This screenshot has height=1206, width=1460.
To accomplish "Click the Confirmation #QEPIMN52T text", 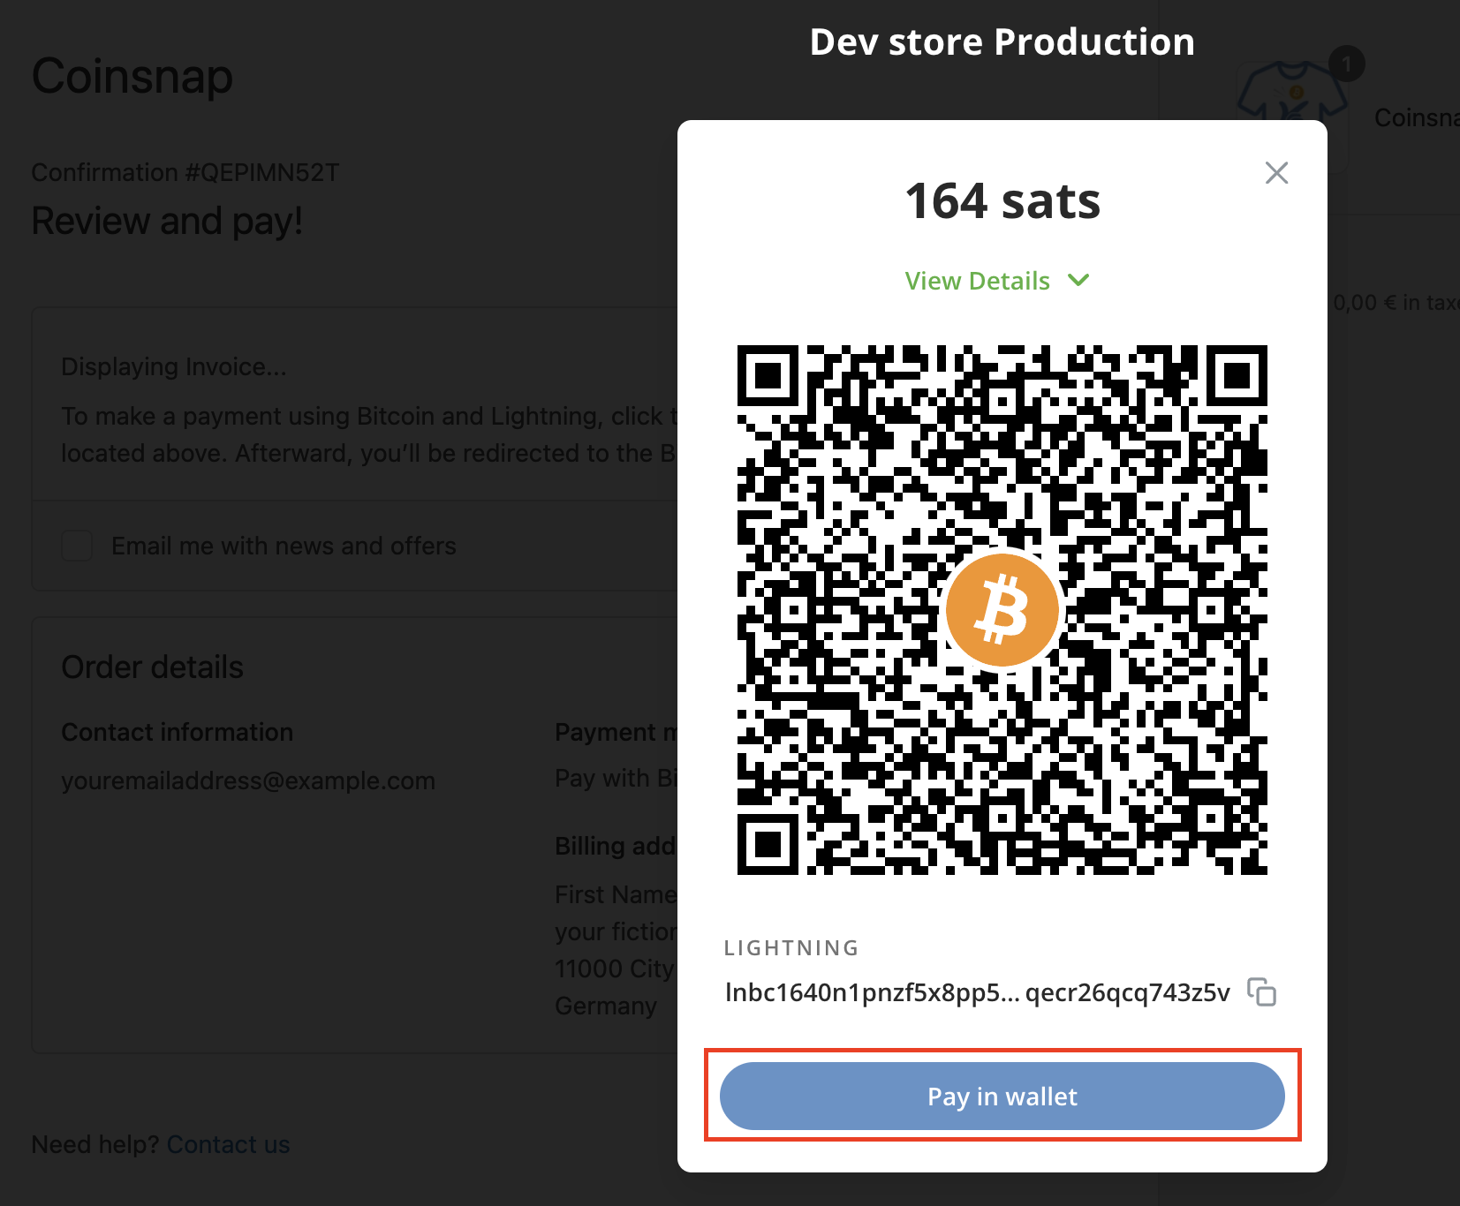I will pyautogui.click(x=185, y=172).
